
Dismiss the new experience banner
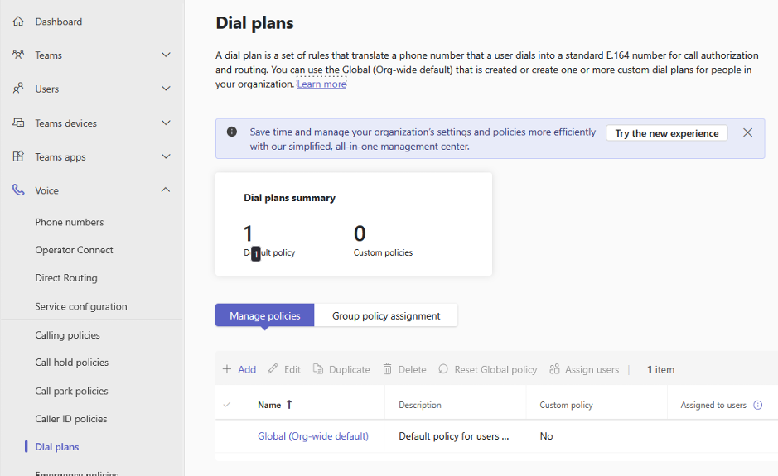coord(747,132)
